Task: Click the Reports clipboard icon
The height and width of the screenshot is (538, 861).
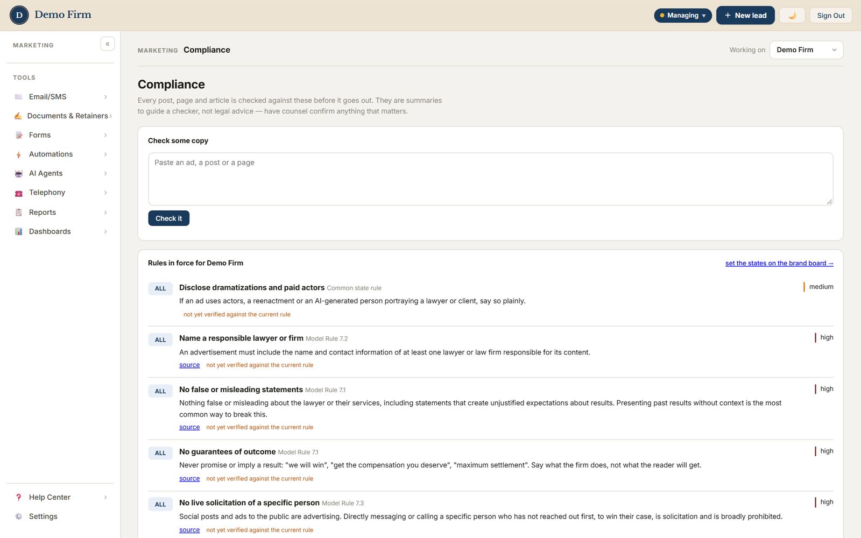Action: pos(19,213)
